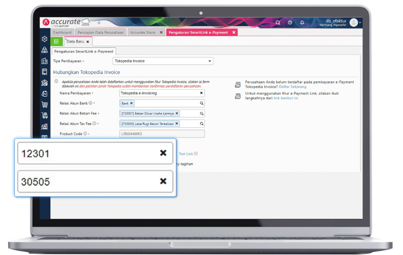Open the fixed asset icon in sidebar
The image size is (403, 255).
click(x=44, y=126)
